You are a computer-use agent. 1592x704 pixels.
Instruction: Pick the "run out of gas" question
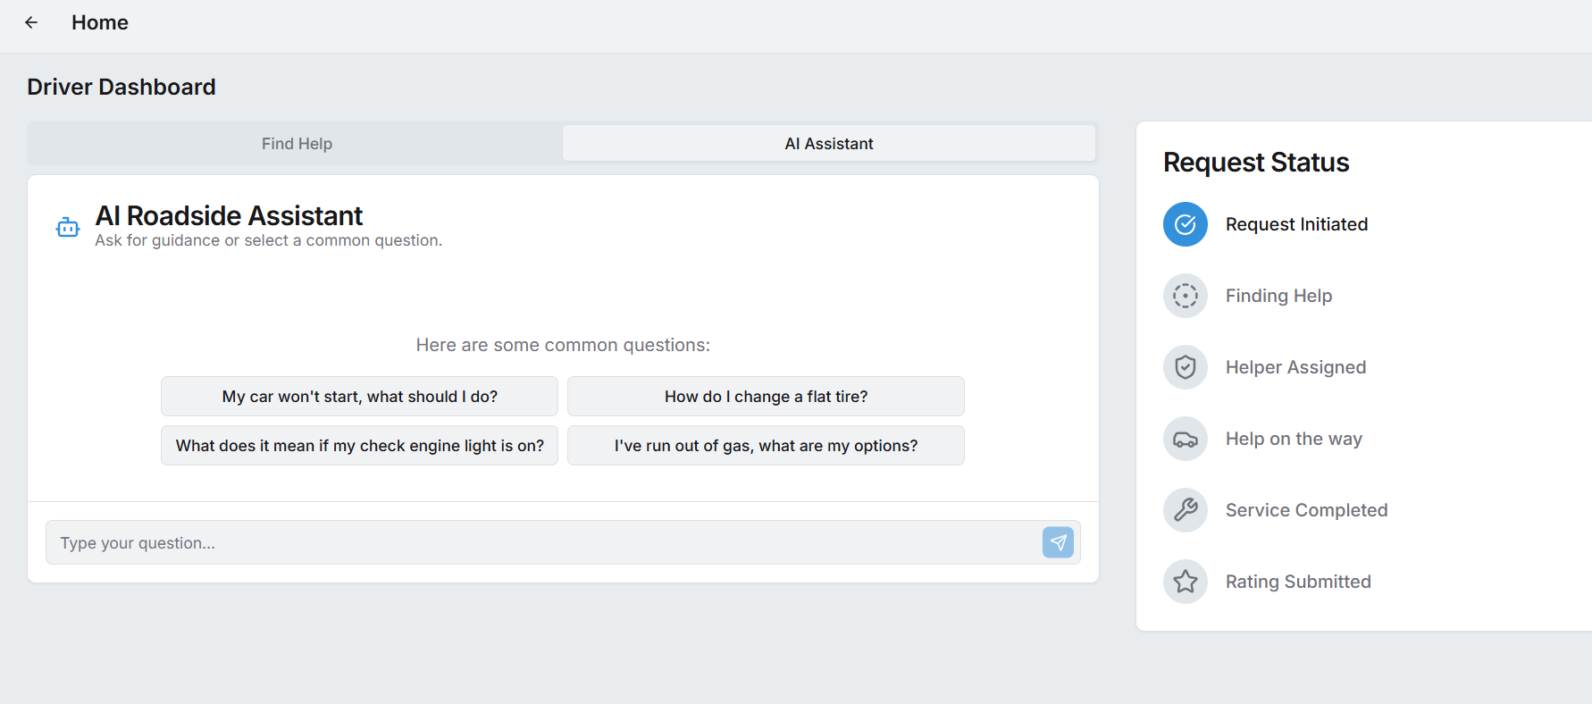click(x=766, y=446)
